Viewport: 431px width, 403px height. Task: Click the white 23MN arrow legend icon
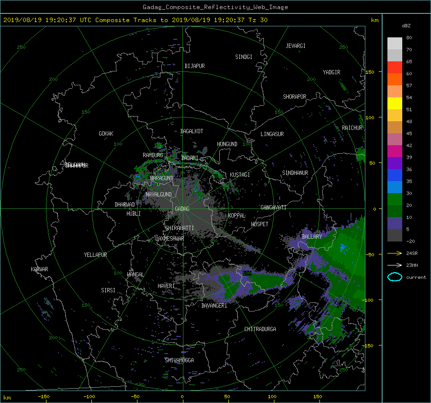click(395, 265)
